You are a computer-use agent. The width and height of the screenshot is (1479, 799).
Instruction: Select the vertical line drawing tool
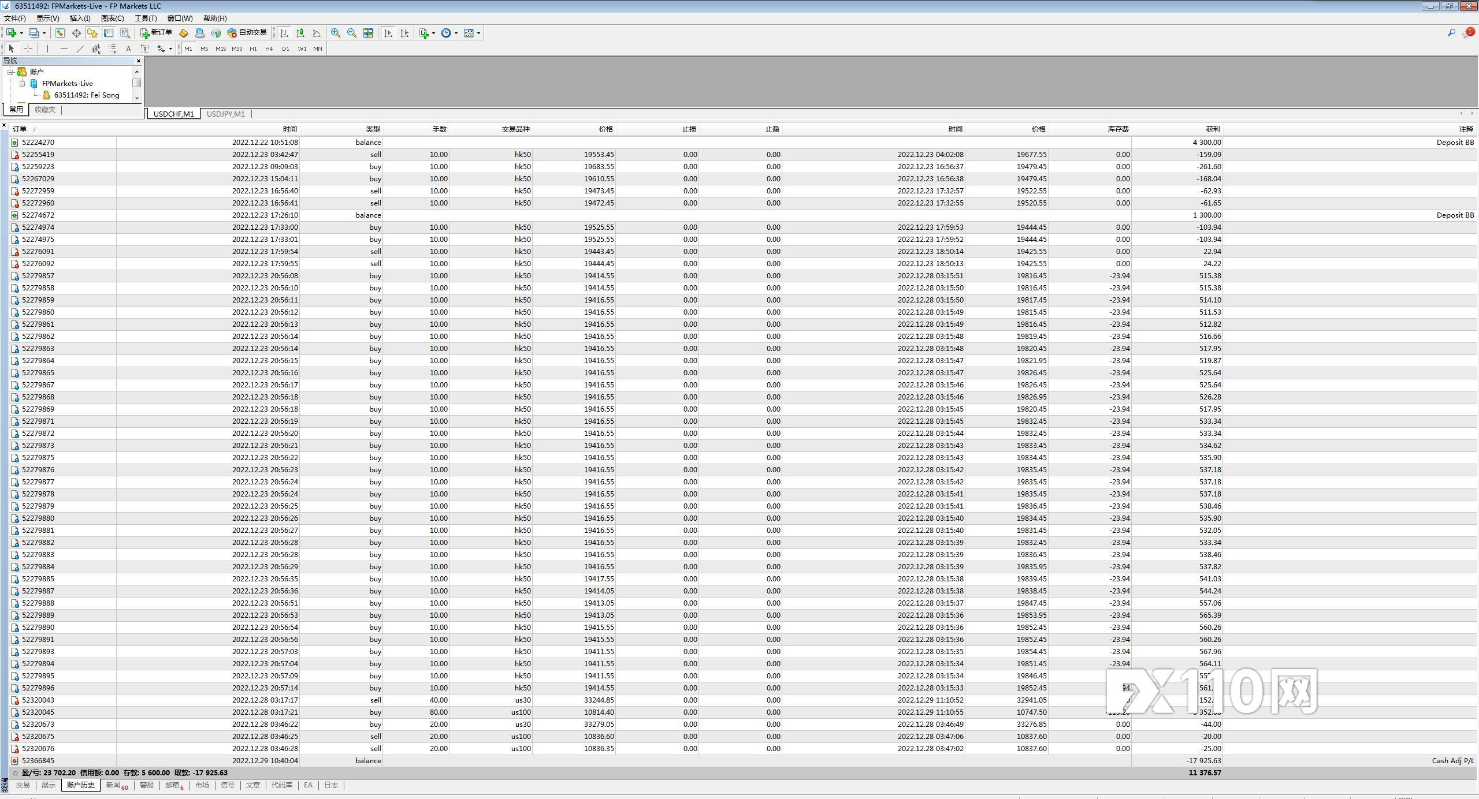(x=47, y=48)
